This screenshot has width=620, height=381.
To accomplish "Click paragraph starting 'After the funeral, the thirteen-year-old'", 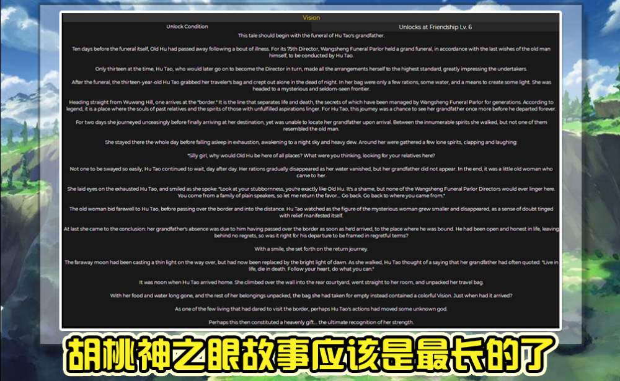I will click(311, 85).
